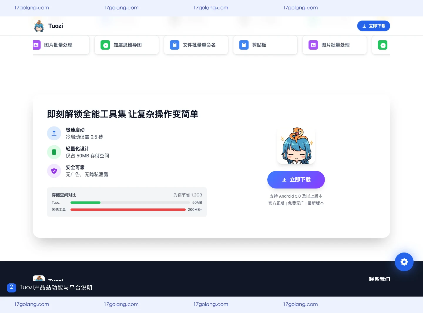
Task: Tap the gradient 立即下载 button below the mascot
Action: tap(296, 180)
